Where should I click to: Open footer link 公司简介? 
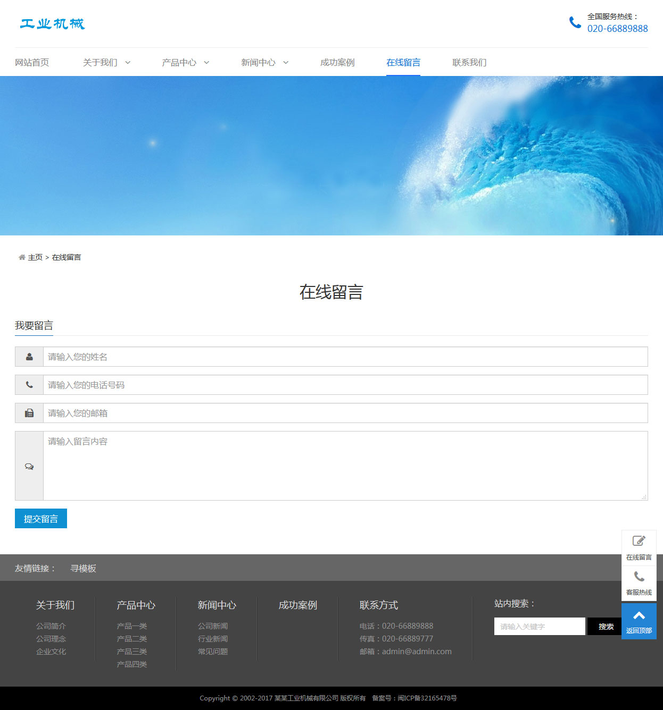[x=51, y=626]
